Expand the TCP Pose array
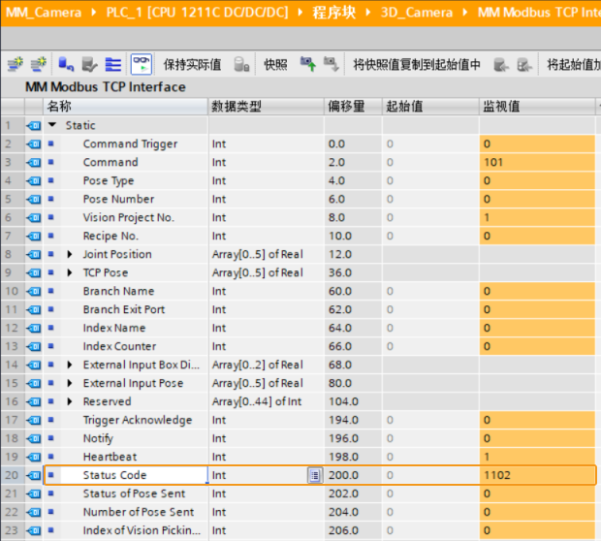The height and width of the screenshot is (541, 601). [70, 272]
